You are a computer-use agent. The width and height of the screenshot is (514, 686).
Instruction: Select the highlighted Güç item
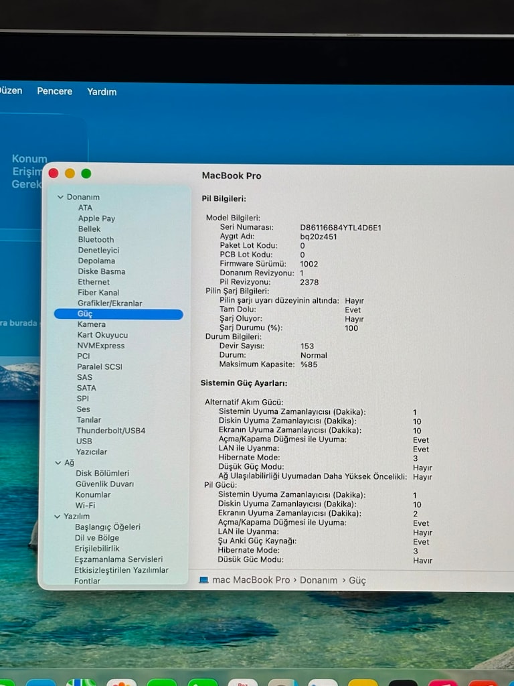(x=118, y=314)
